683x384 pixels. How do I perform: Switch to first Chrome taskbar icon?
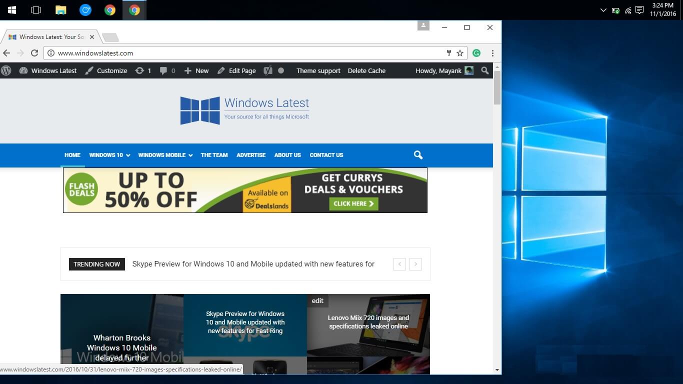tap(110, 10)
